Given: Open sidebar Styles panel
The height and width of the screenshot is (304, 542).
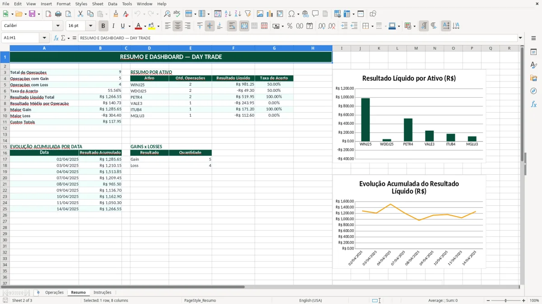Looking at the screenshot, I should [533, 65].
